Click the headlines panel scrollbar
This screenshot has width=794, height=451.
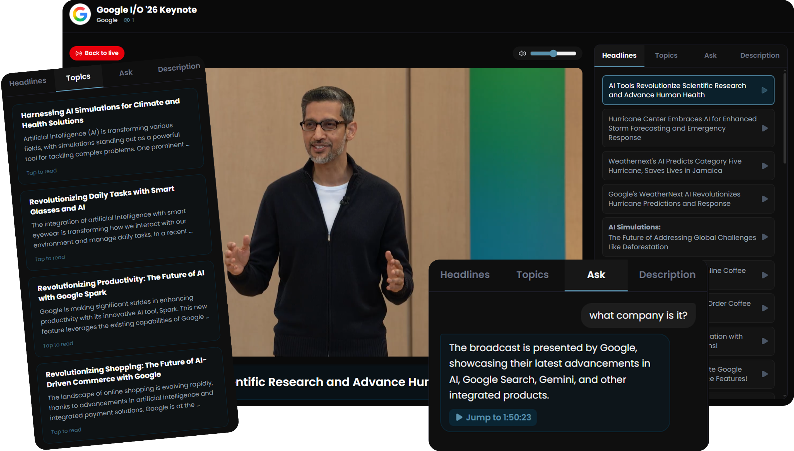coord(785,118)
